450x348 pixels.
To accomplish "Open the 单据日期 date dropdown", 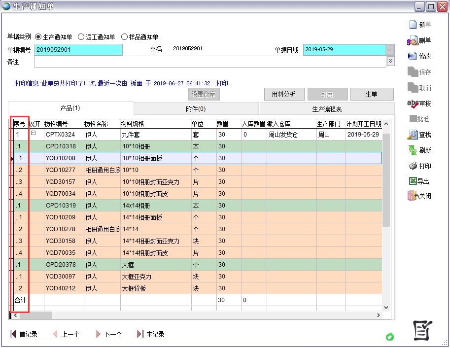I will click(390, 50).
